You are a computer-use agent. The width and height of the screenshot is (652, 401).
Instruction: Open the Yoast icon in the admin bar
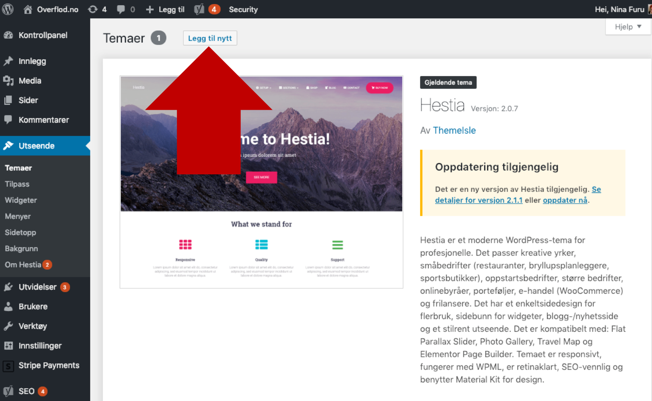tap(199, 9)
